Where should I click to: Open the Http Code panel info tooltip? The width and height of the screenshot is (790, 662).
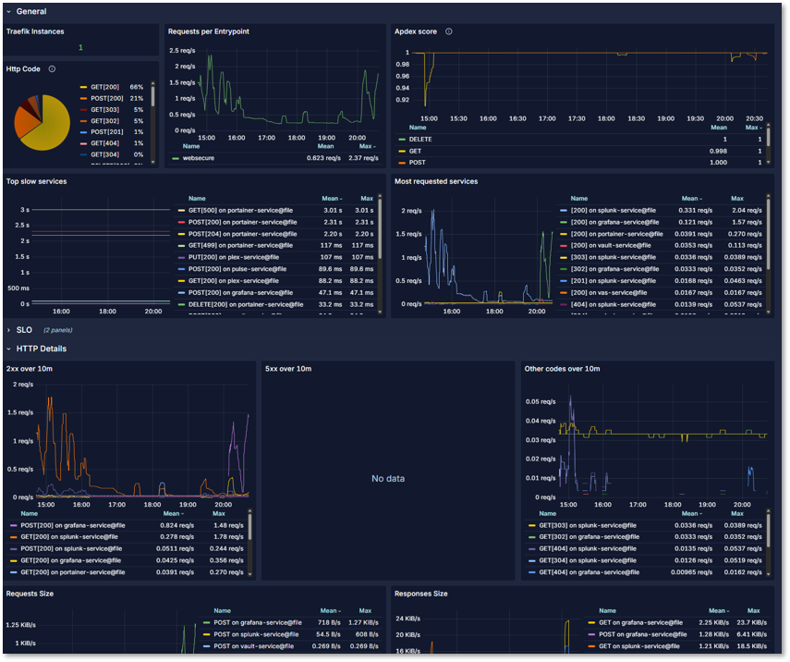coord(51,68)
